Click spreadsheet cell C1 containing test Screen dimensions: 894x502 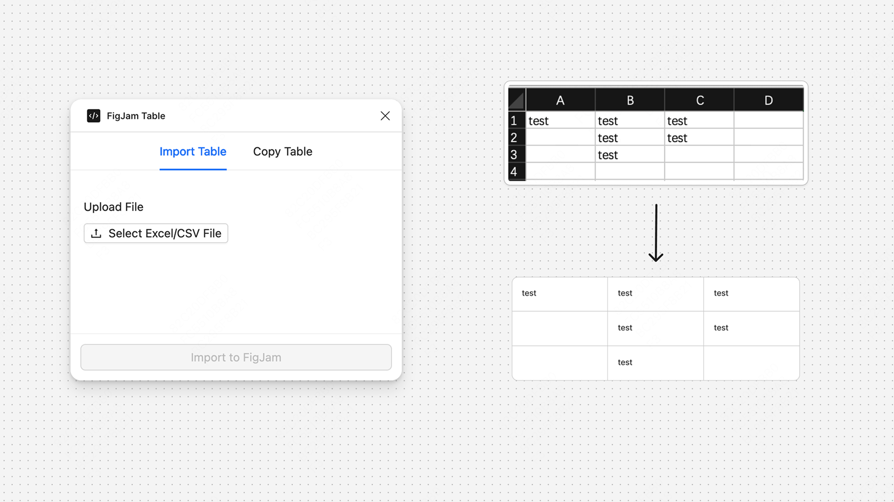pyautogui.click(x=699, y=120)
